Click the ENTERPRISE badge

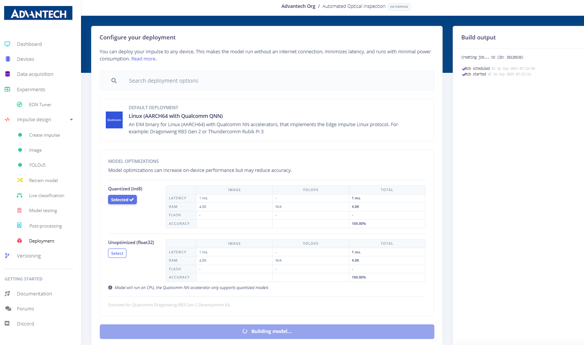click(399, 7)
